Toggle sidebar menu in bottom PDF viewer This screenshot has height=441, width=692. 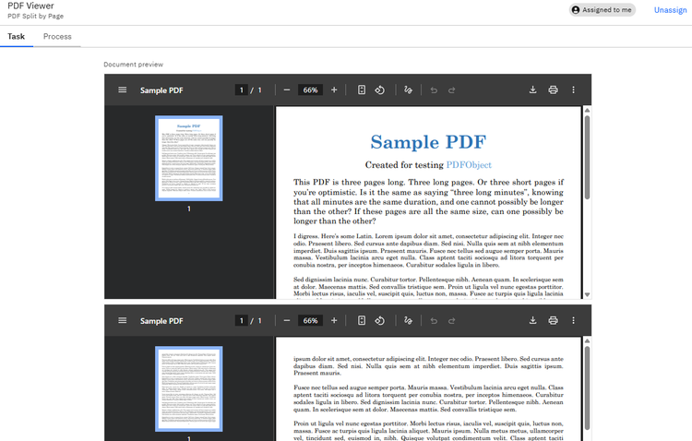pos(123,321)
